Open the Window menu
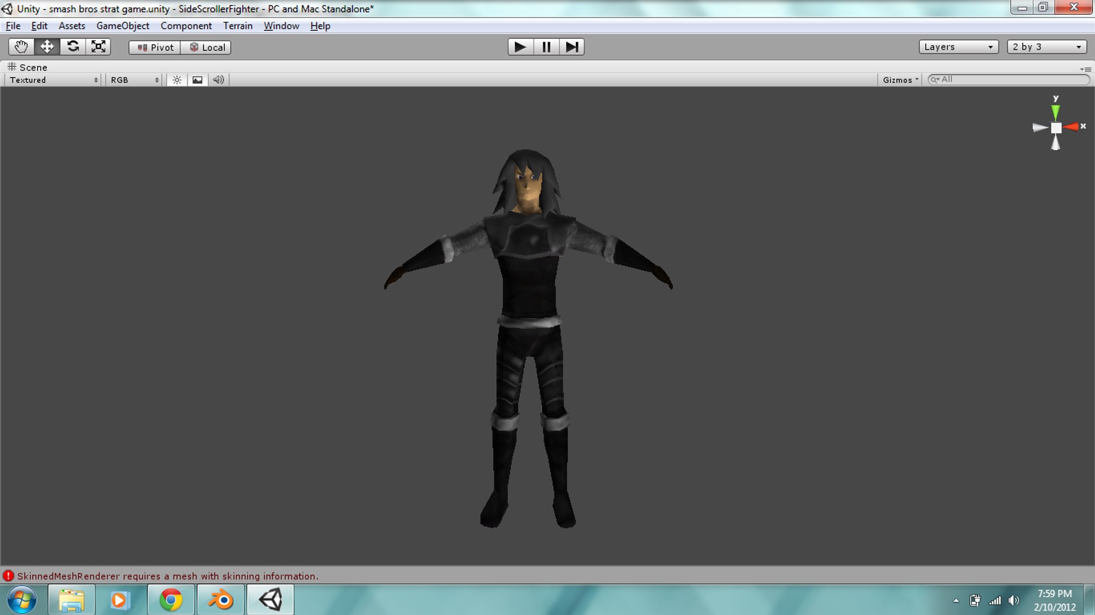 point(281,26)
